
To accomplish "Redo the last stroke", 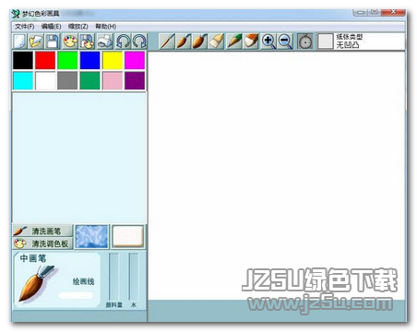I will 139,41.
